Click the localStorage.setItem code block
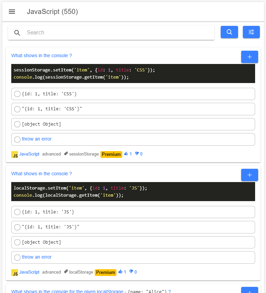266x293 pixels. click(133, 192)
